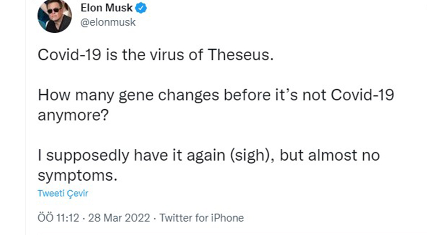Screen dimensions: 427x235
Task: Click the dot separator before Twitter for iPhone
Action: click(x=155, y=218)
